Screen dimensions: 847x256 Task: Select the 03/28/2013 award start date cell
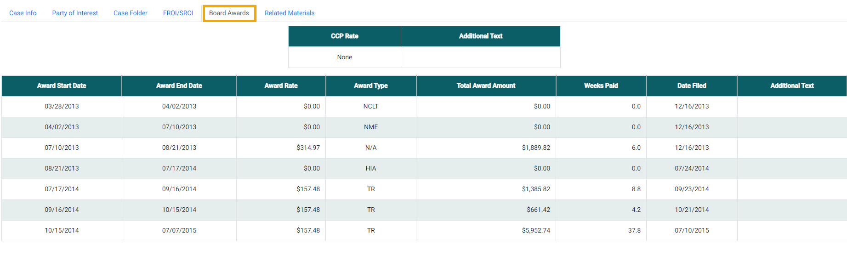point(62,106)
